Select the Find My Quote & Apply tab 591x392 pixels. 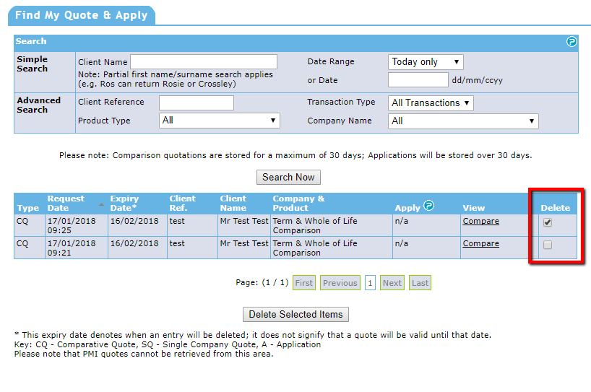click(81, 15)
